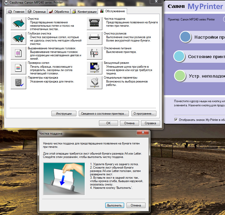Image resolution: width=225 pixels, height=215 pixels.
Task: Click Выполнить in Чистка поддона dialog
Action: point(115,205)
